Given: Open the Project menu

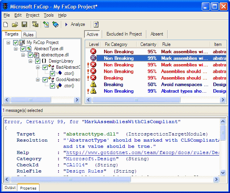Looking at the screenshot, I should tap(33, 15).
